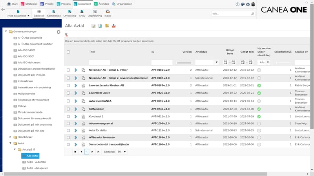314x176 pixels.
Task: Refresh the Gemensamma vyer tree
Action: click(58, 32)
